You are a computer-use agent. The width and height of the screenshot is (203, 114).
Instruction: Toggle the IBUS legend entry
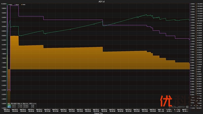[17, 5]
